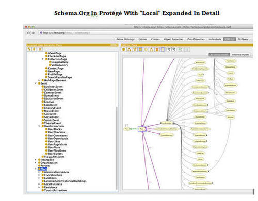Select the Organization class in tree
Viewport: 258px width, 201px height.
[x=49, y=163]
